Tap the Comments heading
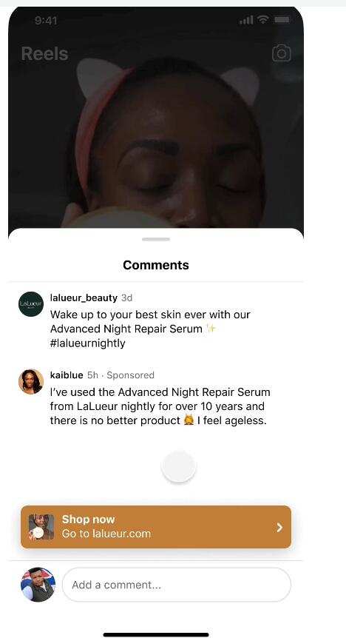Viewport: 346px width, 638px height. pos(156,265)
